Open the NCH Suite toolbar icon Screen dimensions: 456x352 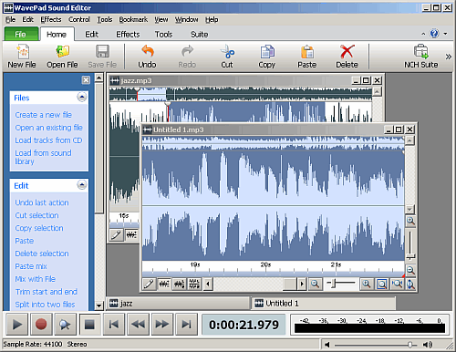(x=421, y=52)
